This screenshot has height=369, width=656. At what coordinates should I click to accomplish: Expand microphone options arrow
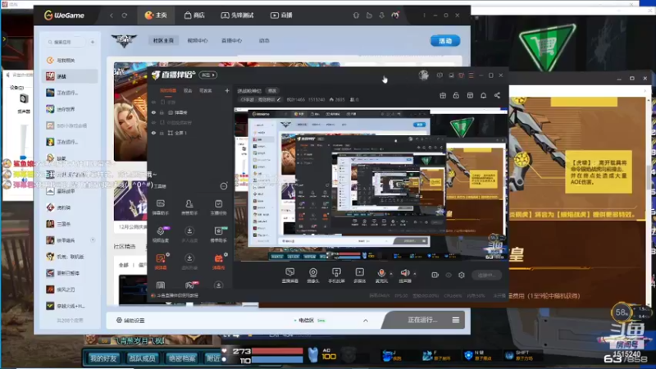pos(392,274)
